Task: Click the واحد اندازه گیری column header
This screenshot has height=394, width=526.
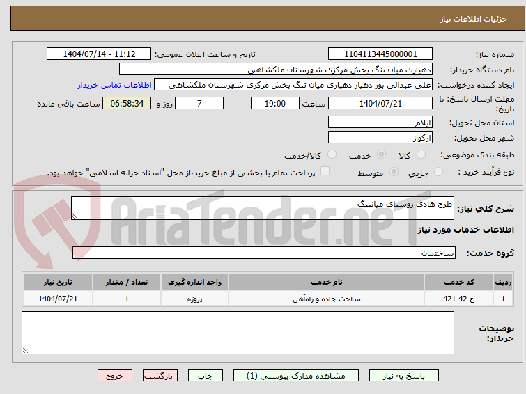Action: [194, 282]
